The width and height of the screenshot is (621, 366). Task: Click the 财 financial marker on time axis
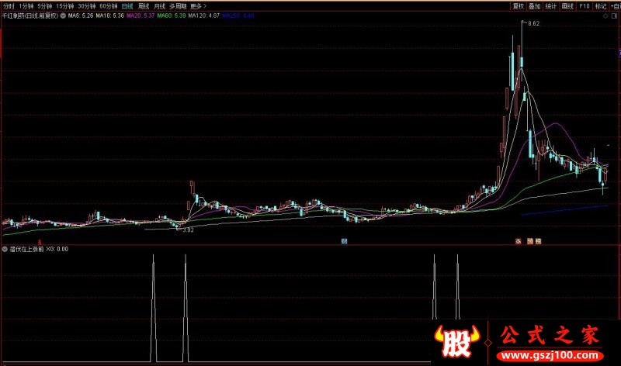(x=344, y=241)
